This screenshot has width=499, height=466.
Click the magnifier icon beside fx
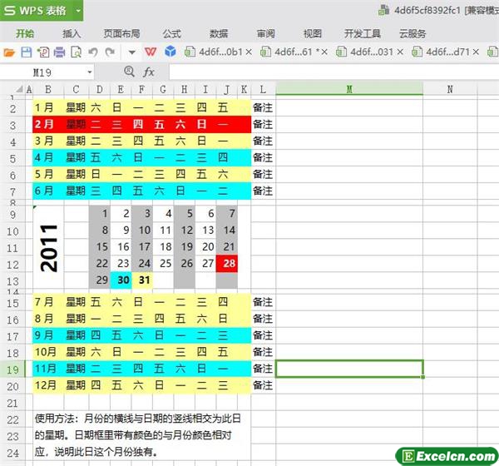131,72
